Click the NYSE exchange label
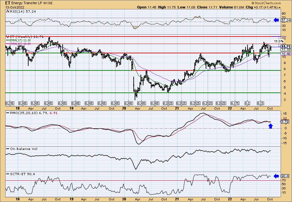 click(48, 3)
